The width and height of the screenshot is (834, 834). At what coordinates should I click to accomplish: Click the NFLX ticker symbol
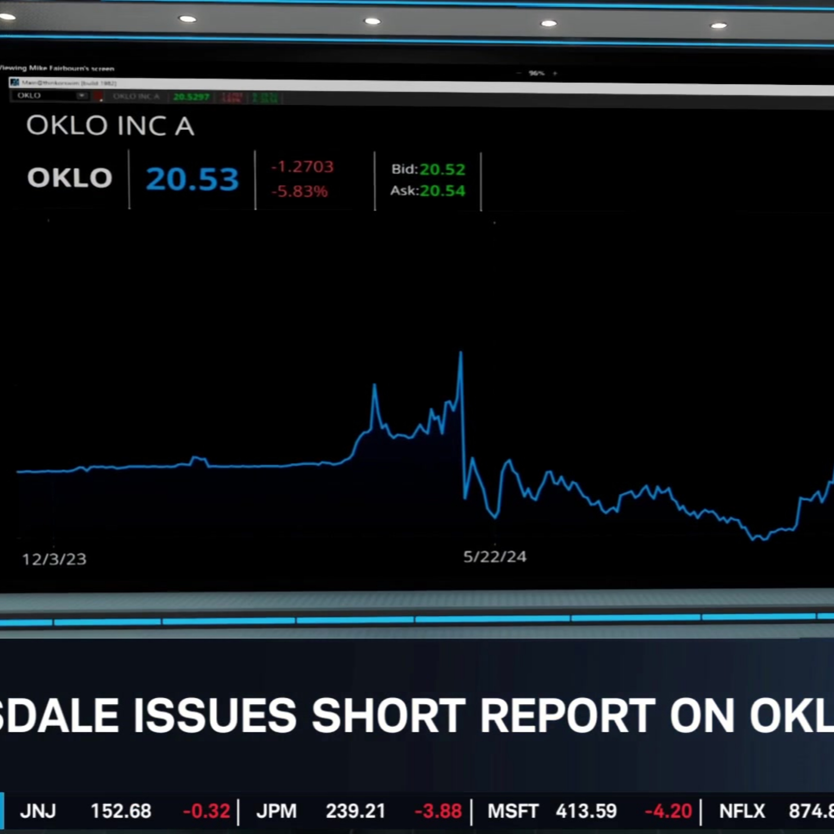(742, 811)
